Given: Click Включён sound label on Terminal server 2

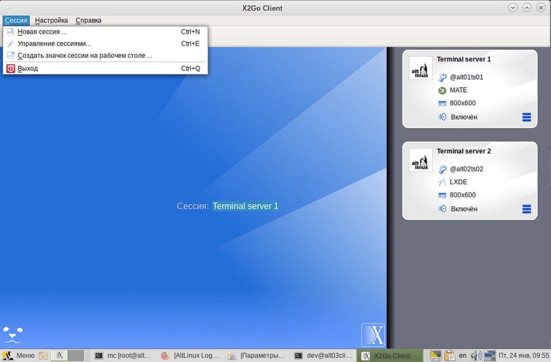Looking at the screenshot, I should (464, 209).
